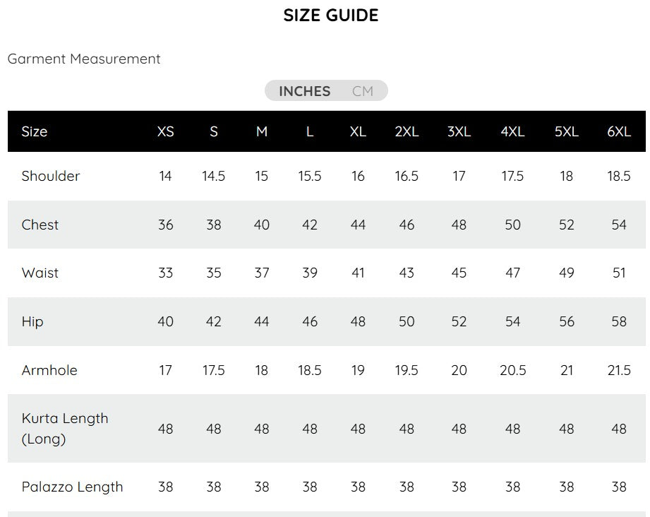
Task: Click the Size header cell
Action: click(x=35, y=131)
